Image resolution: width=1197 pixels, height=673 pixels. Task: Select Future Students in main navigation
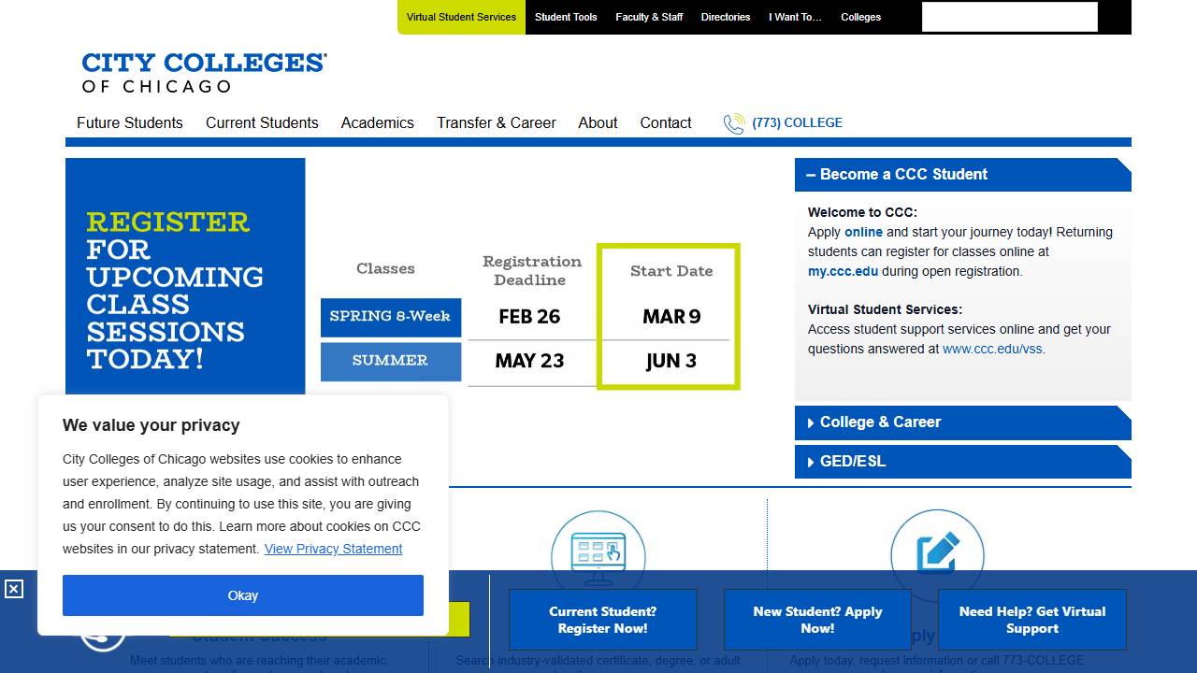click(x=130, y=123)
